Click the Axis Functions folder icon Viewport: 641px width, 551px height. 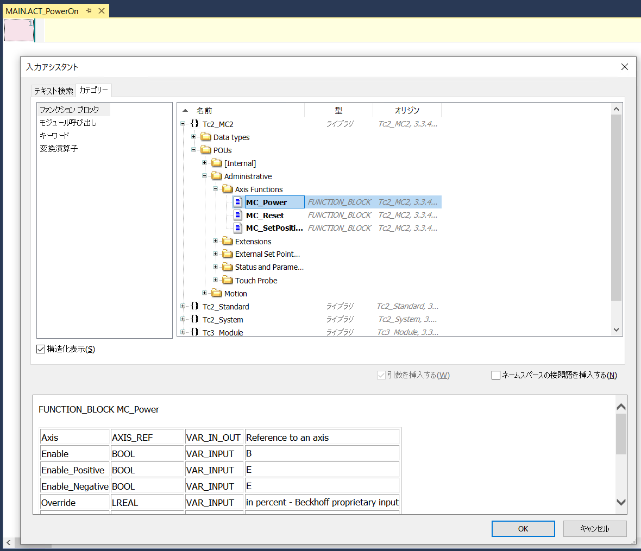point(228,189)
